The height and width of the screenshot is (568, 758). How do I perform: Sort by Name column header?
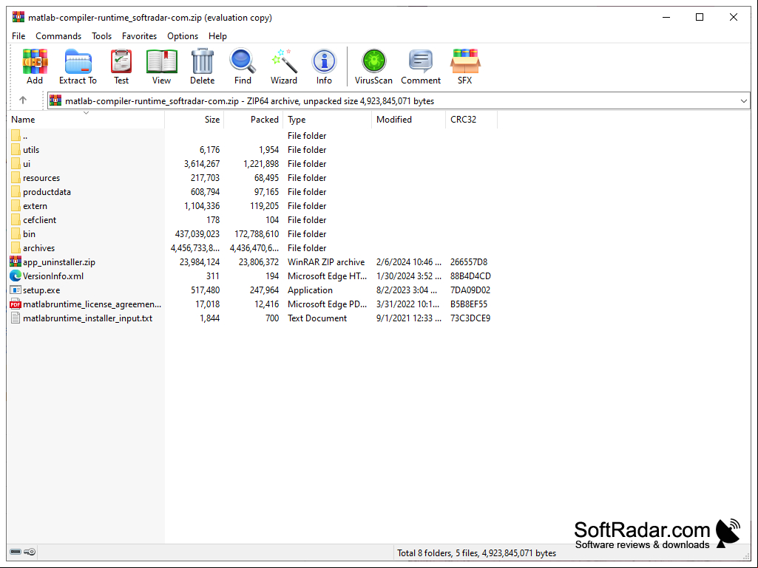(86, 120)
